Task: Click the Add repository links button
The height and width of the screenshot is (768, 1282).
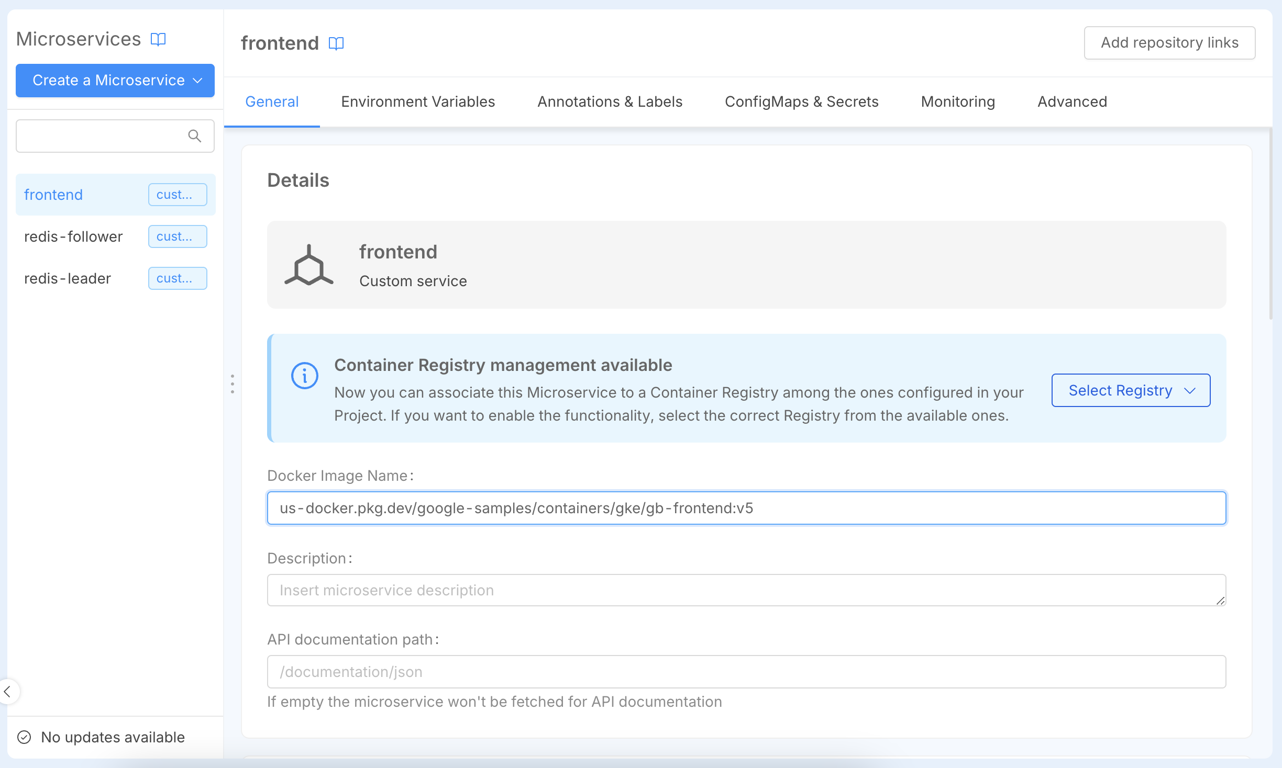Action: click(1169, 42)
